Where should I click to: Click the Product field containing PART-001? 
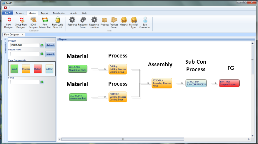point(25,45)
